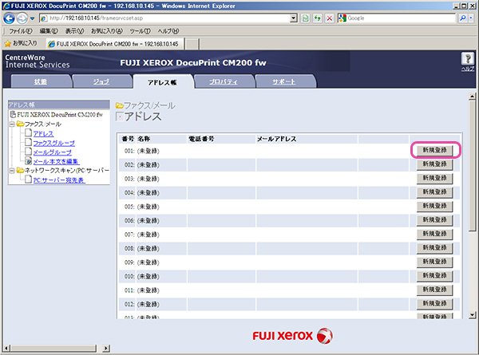Collapse the ファクス/メール tree folder
This screenshot has height=355, width=479.
(x=10, y=124)
